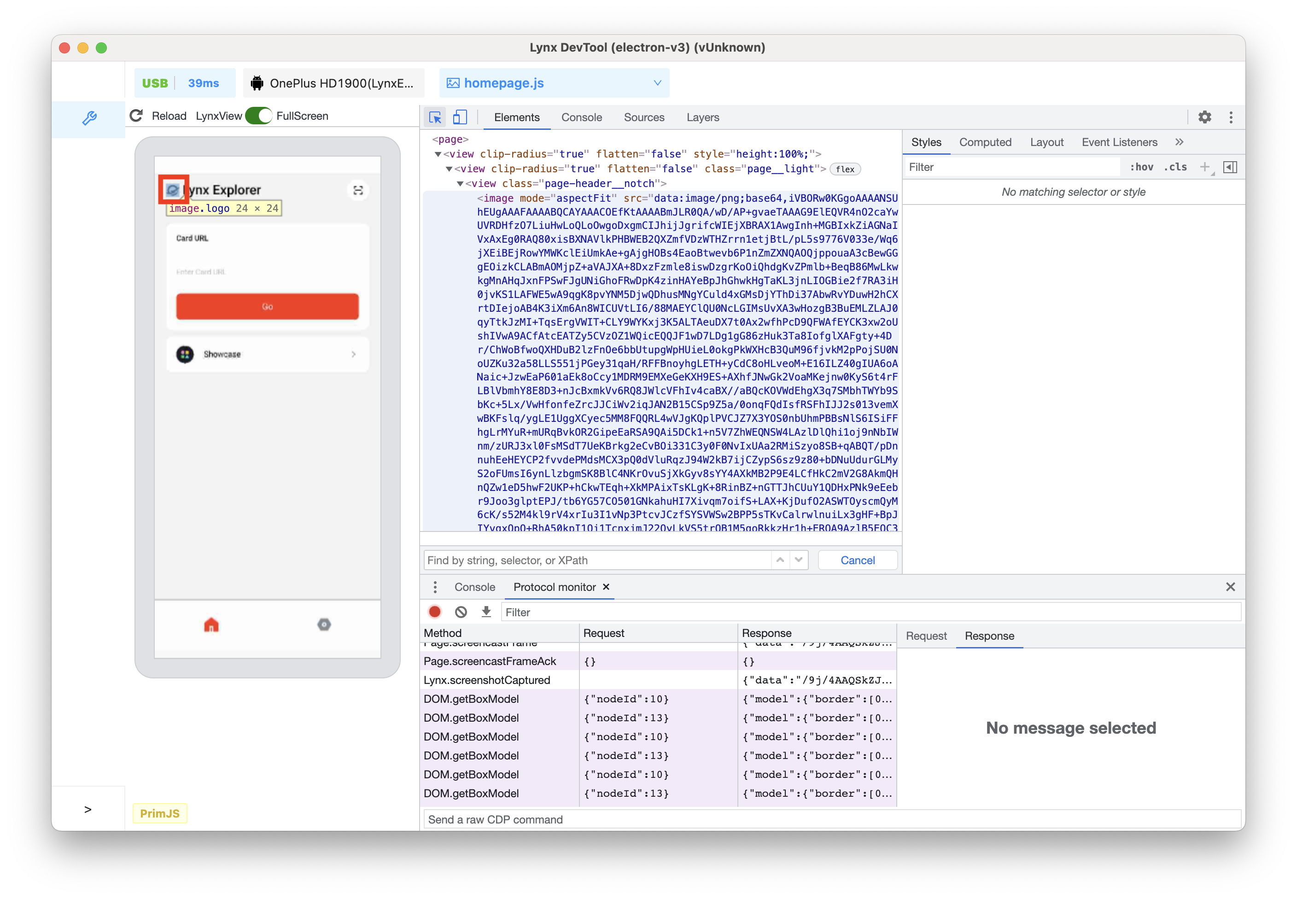1297x899 pixels.
Task: Click the Lynx logo in the preview
Action: (x=174, y=190)
